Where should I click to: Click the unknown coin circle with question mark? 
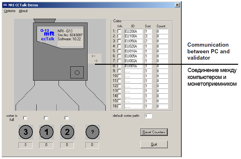tap(92, 132)
